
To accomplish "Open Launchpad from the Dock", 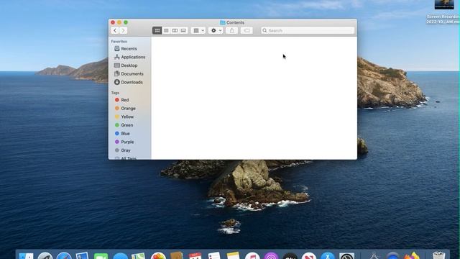I will (x=45, y=256).
